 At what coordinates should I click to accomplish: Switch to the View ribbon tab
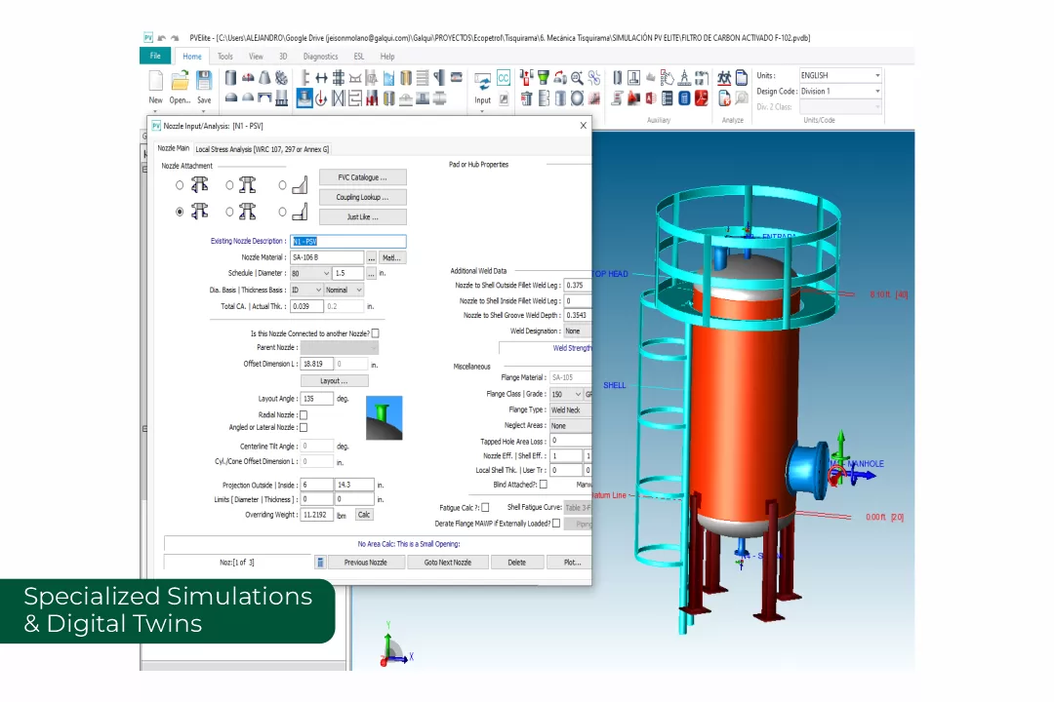[256, 57]
